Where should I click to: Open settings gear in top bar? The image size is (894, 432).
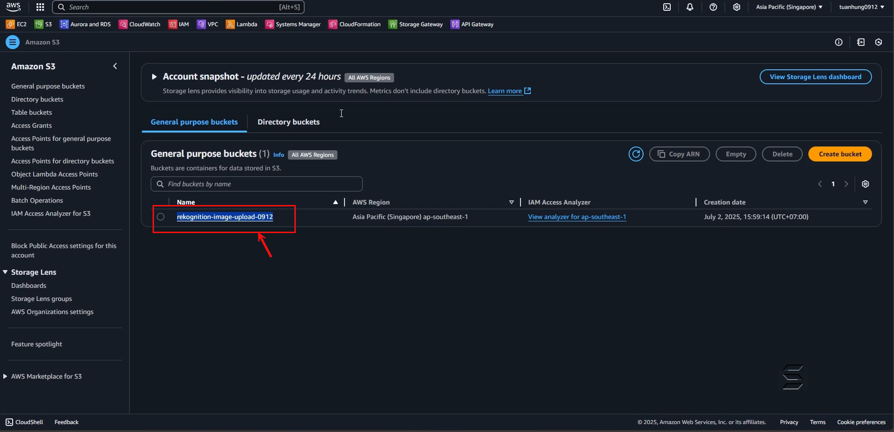(737, 7)
